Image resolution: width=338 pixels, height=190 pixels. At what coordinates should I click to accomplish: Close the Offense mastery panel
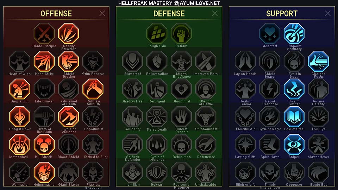102,13
